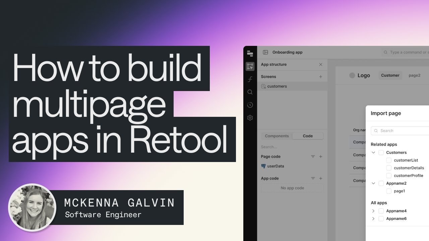The height and width of the screenshot is (241, 429).
Task: Open the history clock icon in the sidebar
Action: (250, 105)
